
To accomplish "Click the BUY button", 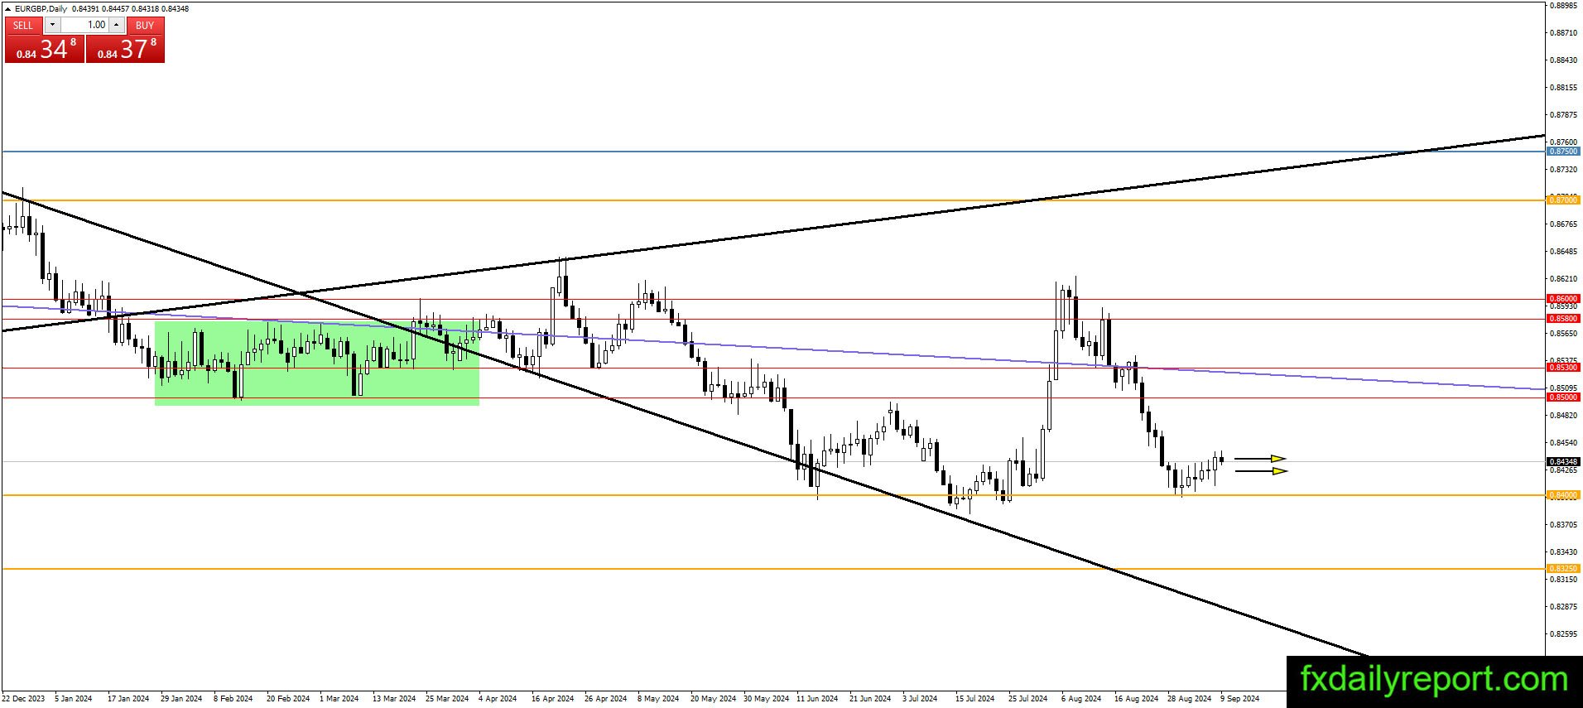I will click(x=145, y=25).
